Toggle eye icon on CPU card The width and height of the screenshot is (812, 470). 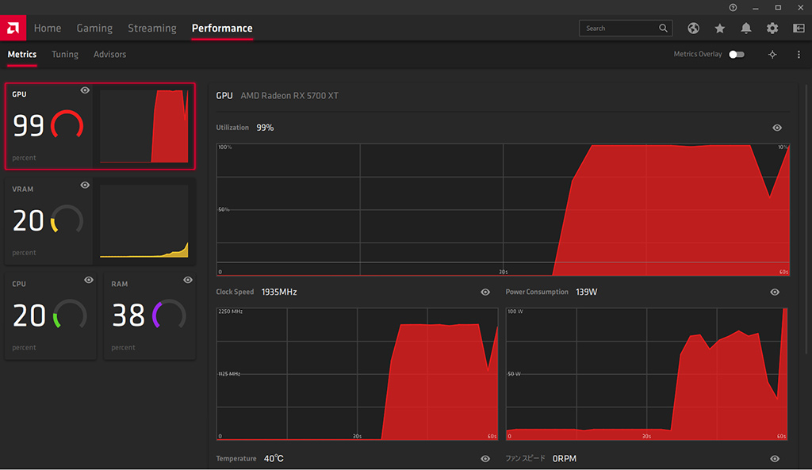click(89, 280)
